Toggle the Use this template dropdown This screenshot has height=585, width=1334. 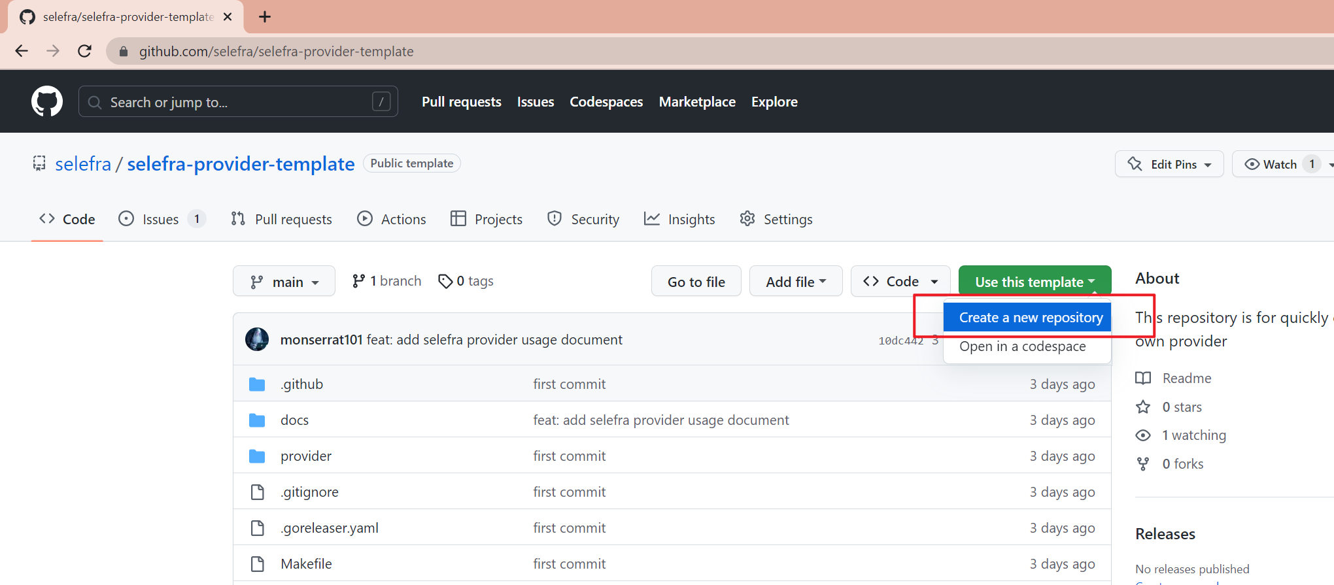click(x=1035, y=281)
